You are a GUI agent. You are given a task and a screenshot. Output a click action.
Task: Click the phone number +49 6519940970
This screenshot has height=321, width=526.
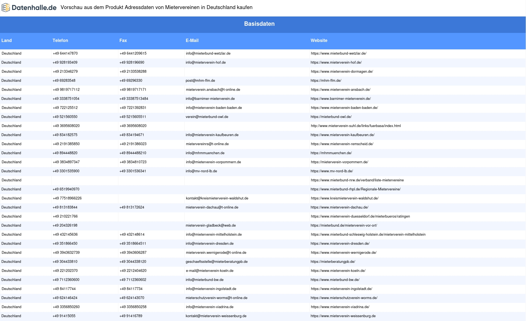tap(66, 189)
